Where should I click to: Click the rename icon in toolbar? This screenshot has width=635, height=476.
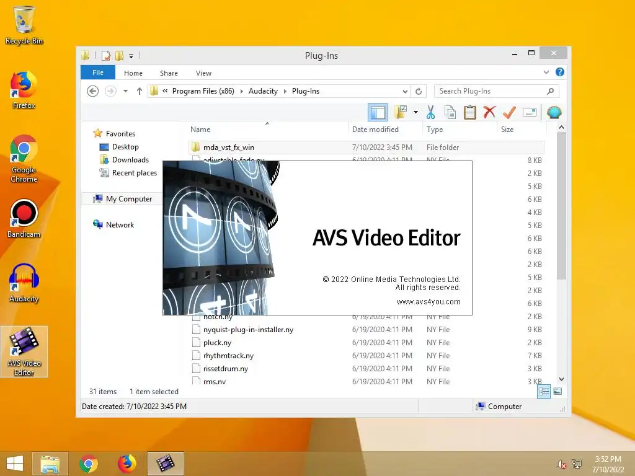pos(530,112)
